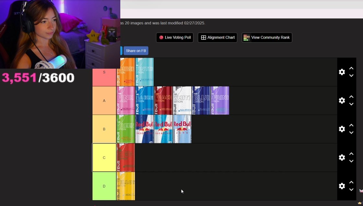The width and height of the screenshot is (363, 206).
Task: Open settings gear for A tier row
Action: coord(342,101)
